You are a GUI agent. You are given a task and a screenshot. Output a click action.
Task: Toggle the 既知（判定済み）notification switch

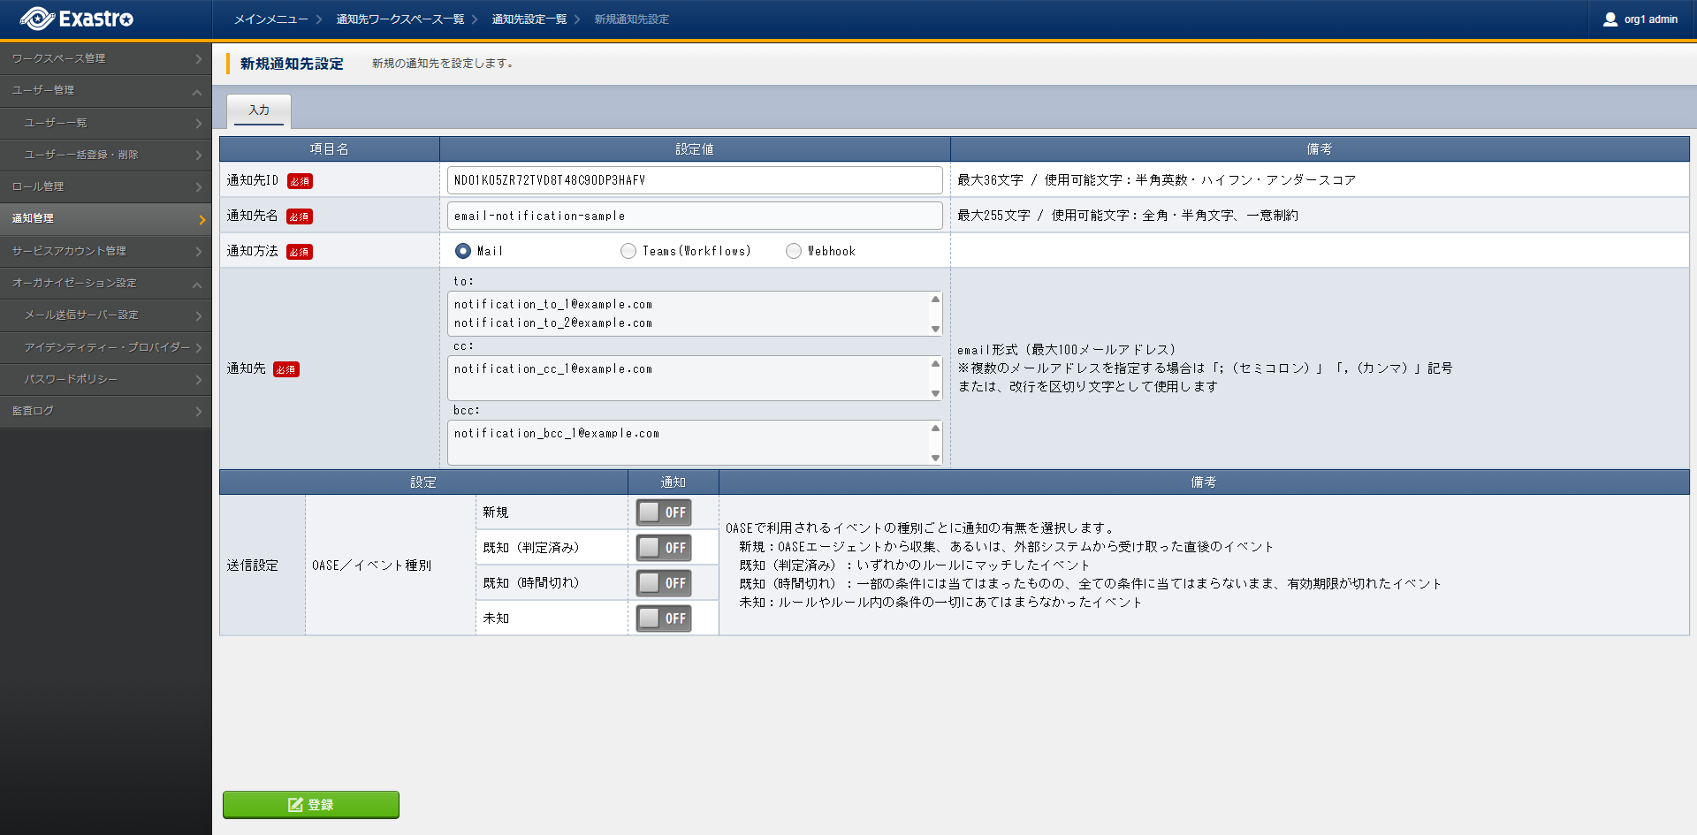[664, 548]
